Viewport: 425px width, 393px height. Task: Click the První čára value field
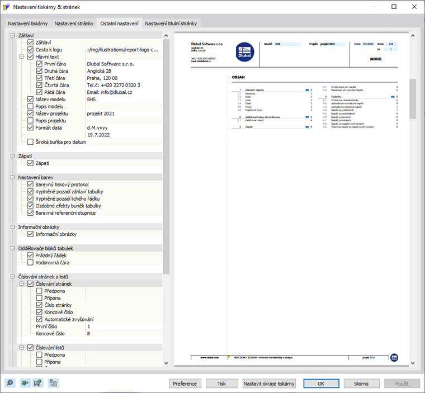click(124, 64)
